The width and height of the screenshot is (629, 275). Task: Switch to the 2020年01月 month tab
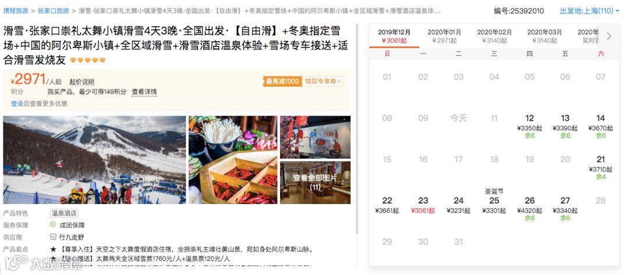[444, 36]
